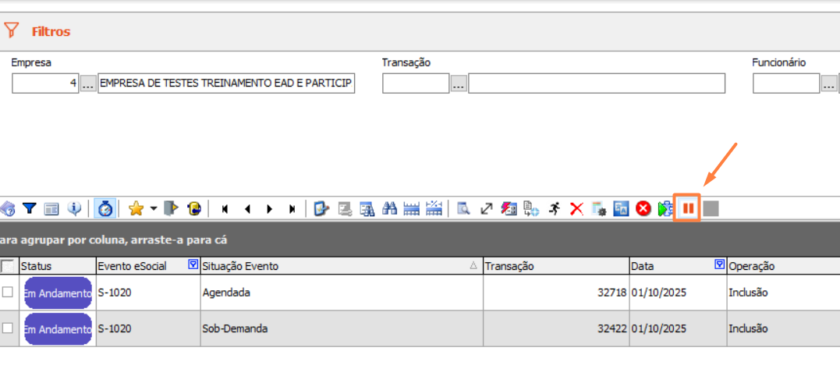Click the red X delete icon
Viewport: 840px width, 376px height.
pyautogui.click(x=577, y=208)
